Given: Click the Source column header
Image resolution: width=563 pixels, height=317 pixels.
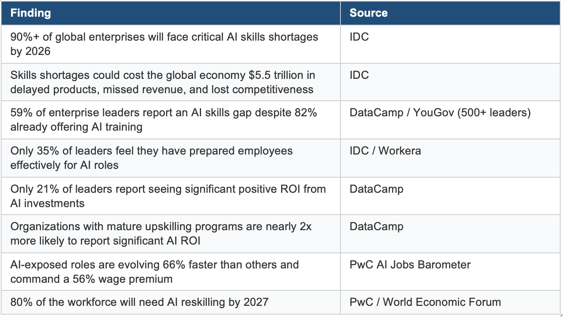Looking at the screenshot, I should (368, 13).
